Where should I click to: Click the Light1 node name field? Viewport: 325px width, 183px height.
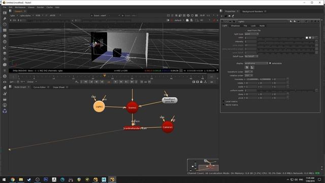pos(263,21)
